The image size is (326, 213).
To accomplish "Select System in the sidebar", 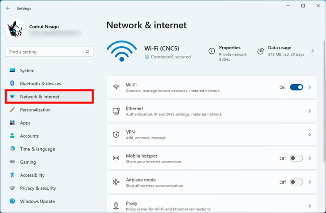I will (49, 70).
